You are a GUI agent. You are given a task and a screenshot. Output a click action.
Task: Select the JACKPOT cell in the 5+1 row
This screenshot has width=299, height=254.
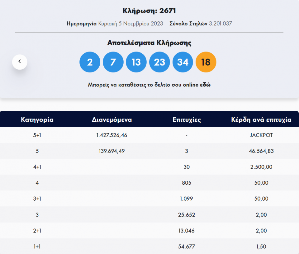click(261, 135)
